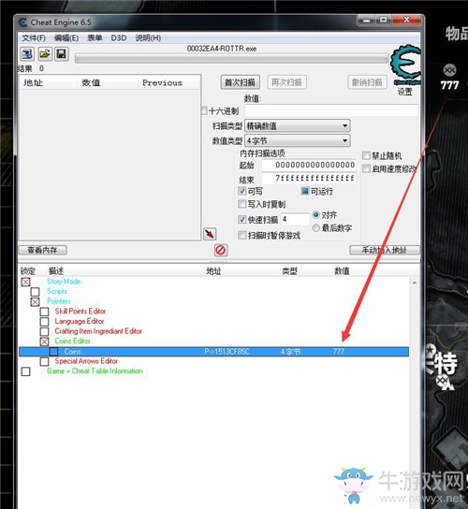Viewport: 468px width, 509px height.
Task: Click the save floppy disk icon
Action: 62,54
